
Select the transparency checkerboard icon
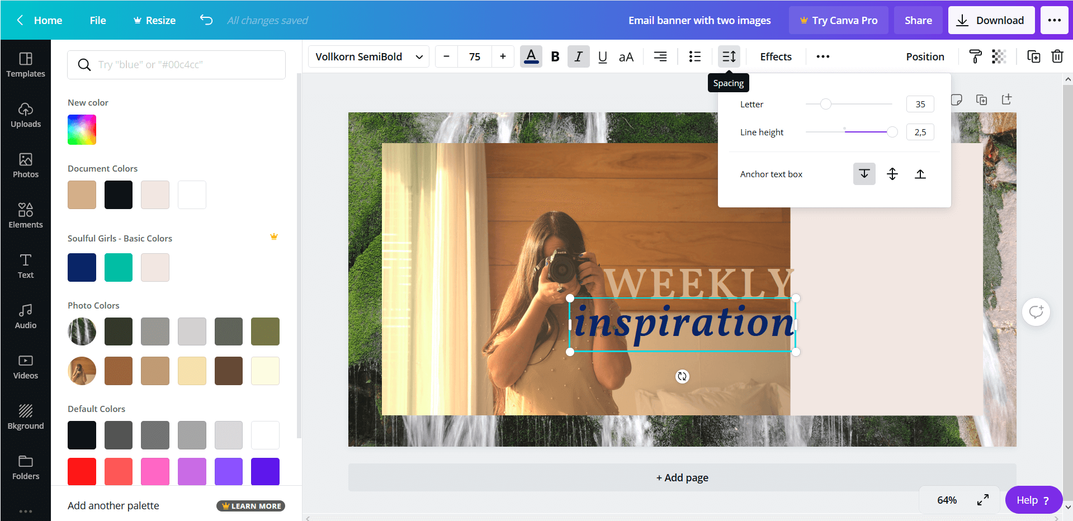999,56
